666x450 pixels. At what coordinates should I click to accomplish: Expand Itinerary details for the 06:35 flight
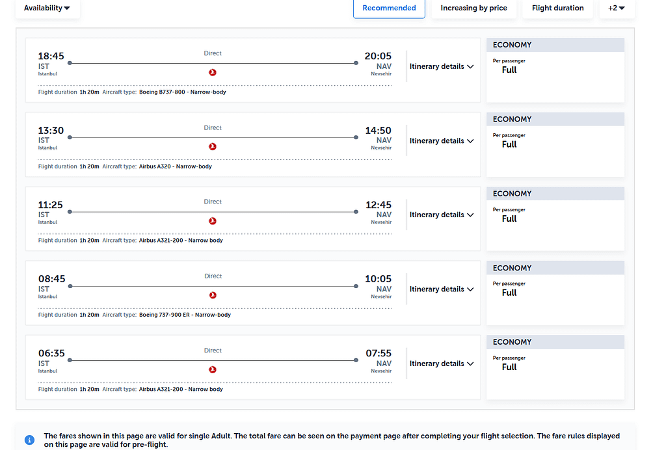tap(442, 364)
